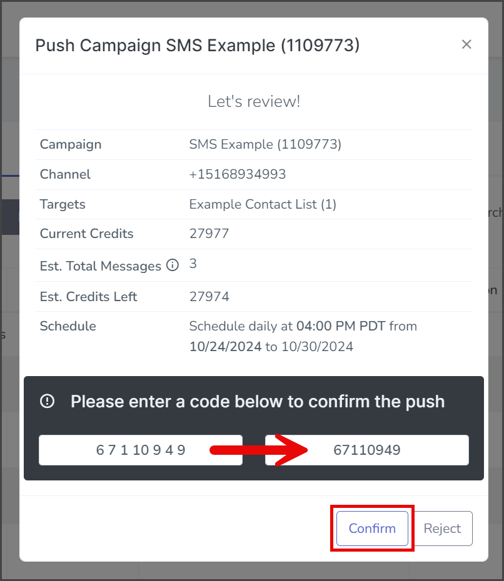
Task: Click the Est. Credits Left value 27974
Action: pos(209,297)
